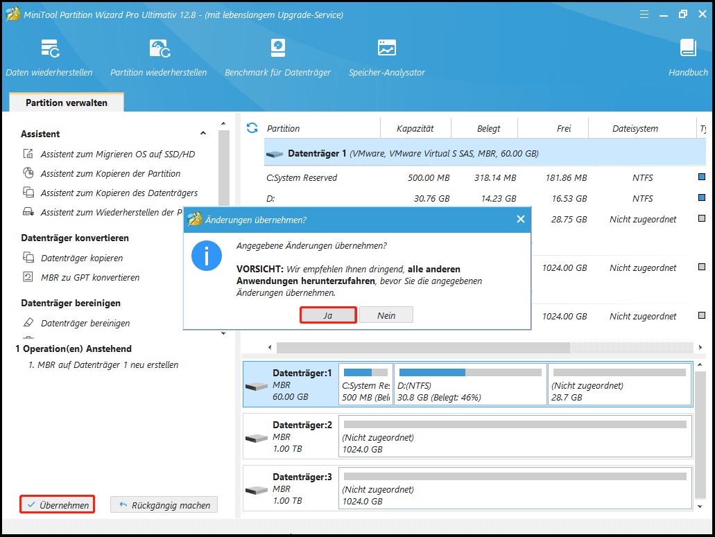Screen dimensions: 715x537
Task: Start Assistent zum Wiederherstellen der Partition
Action: point(103,212)
